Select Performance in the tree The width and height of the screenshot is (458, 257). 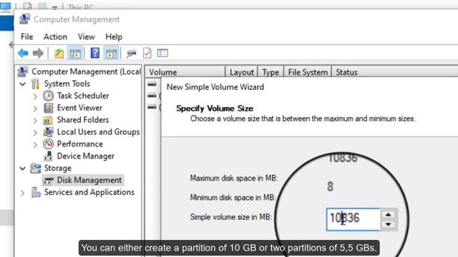coord(80,144)
